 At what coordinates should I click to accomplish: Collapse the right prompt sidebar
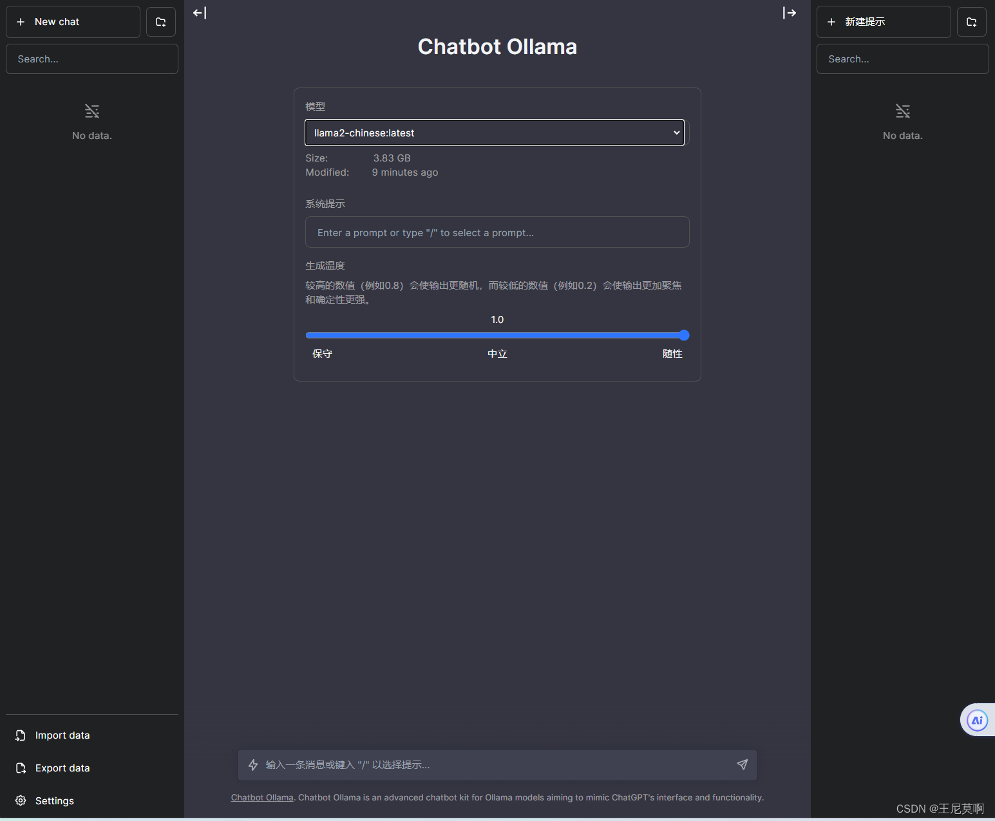[x=790, y=13]
